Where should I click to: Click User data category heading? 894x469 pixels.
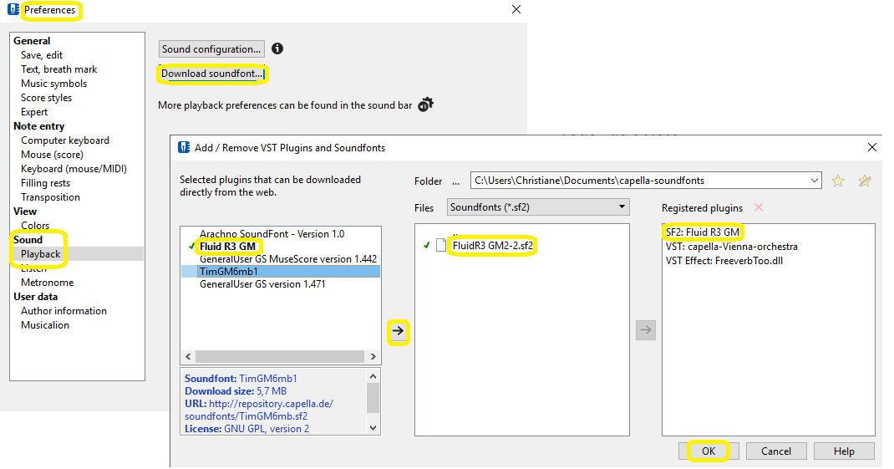(x=35, y=297)
